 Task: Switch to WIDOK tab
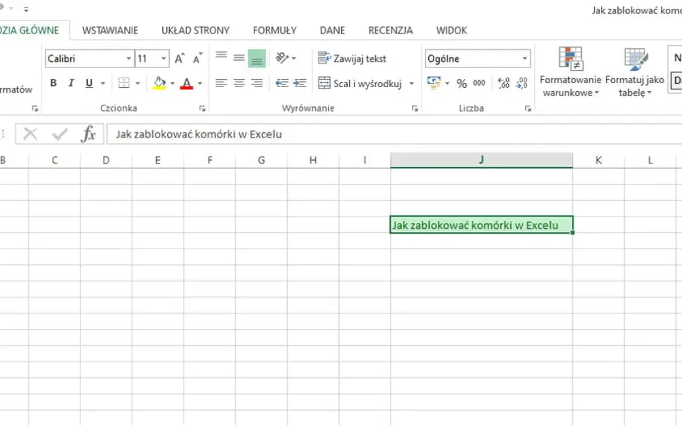coord(451,31)
